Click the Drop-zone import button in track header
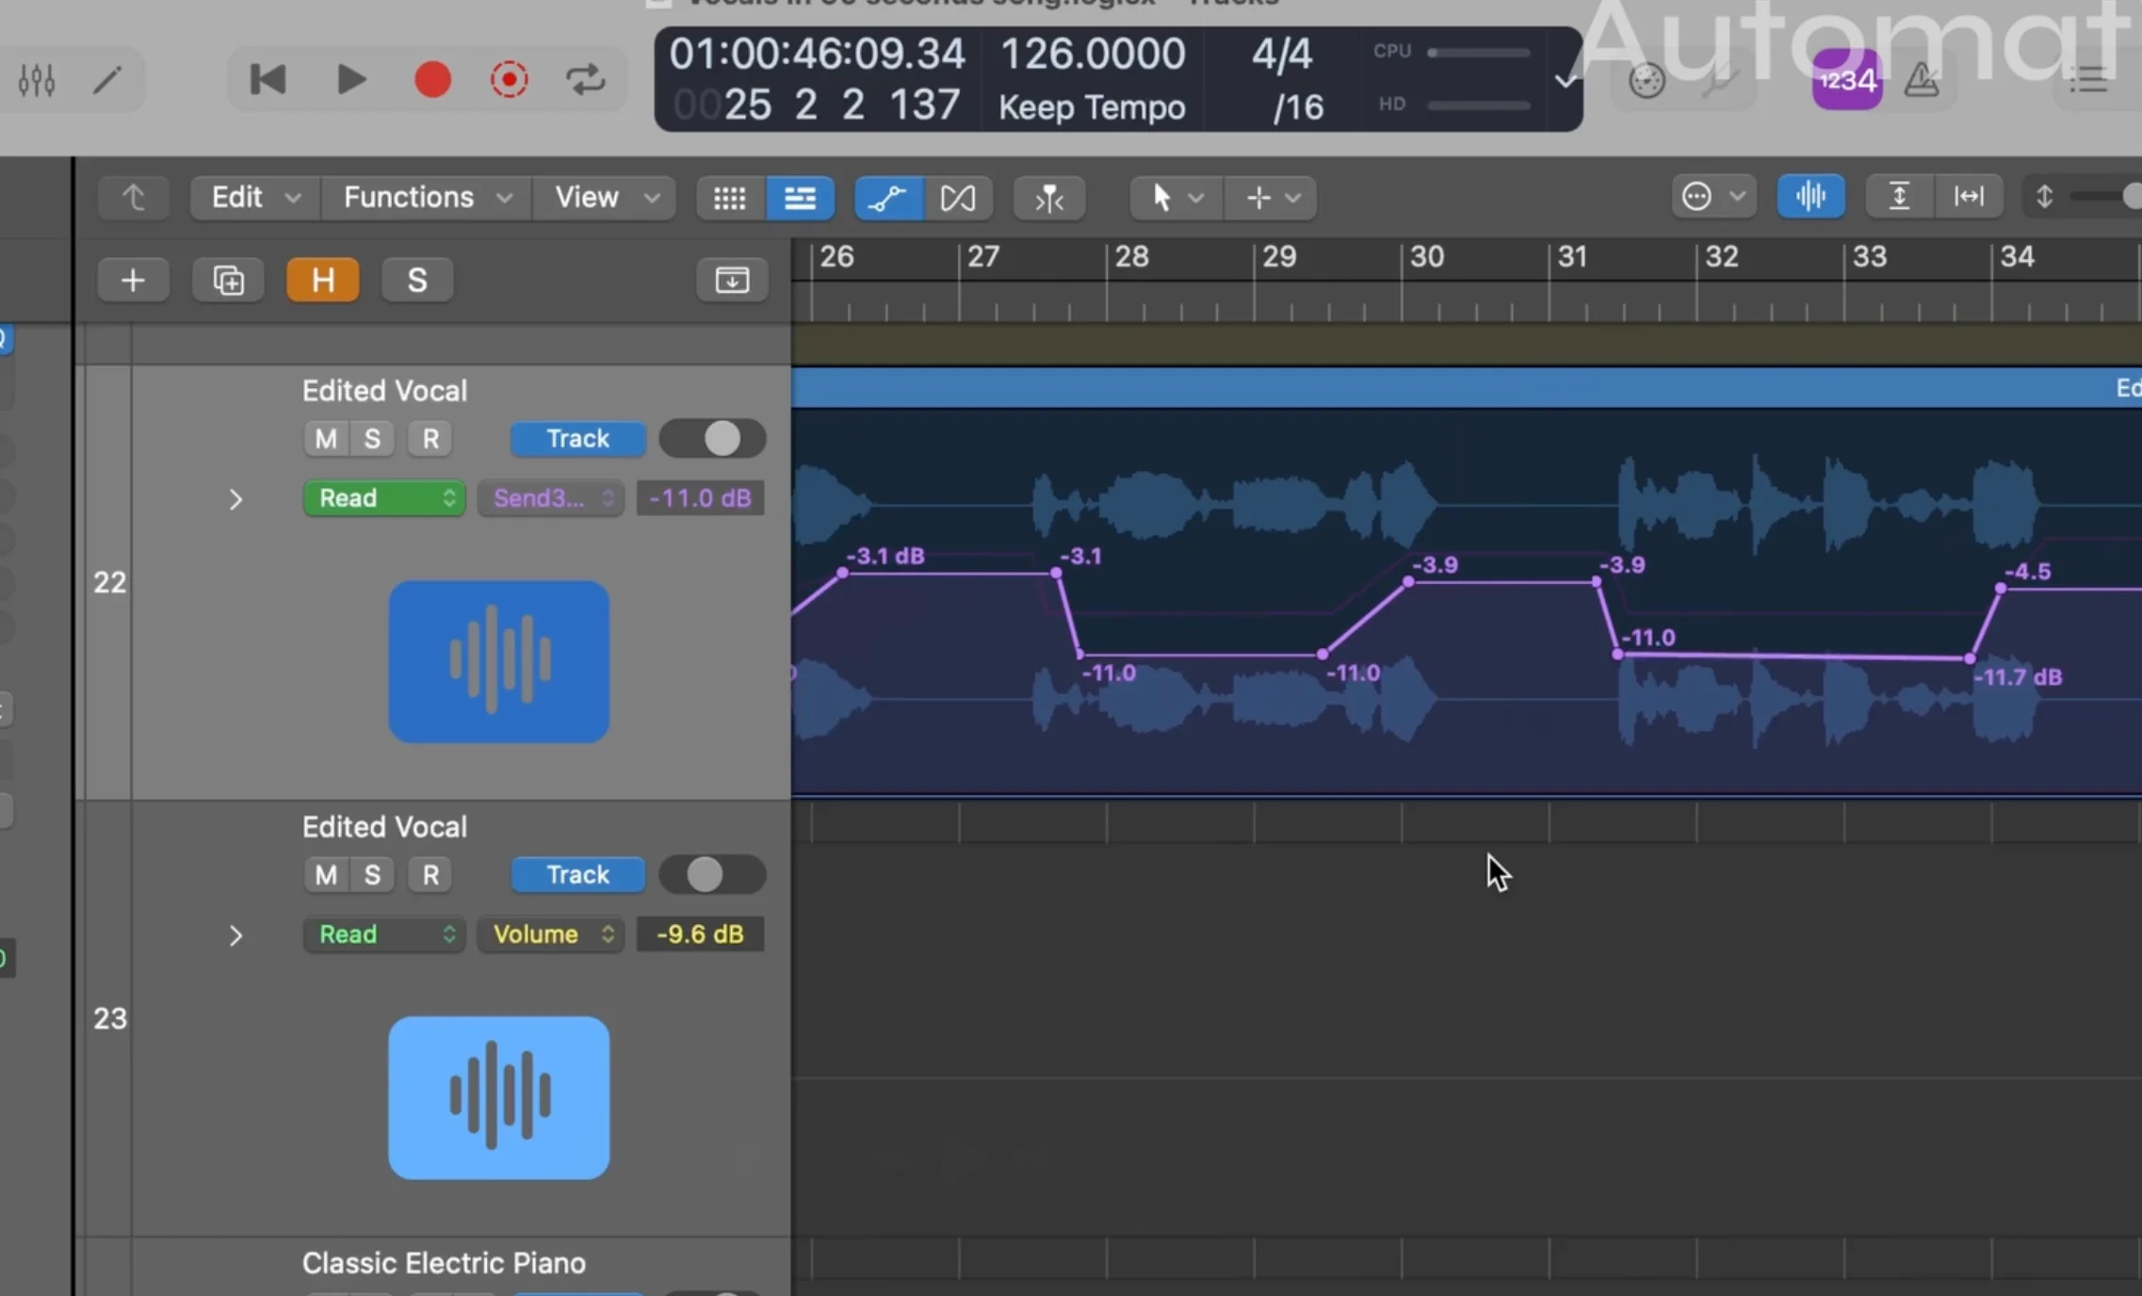2142x1296 pixels. coord(732,280)
